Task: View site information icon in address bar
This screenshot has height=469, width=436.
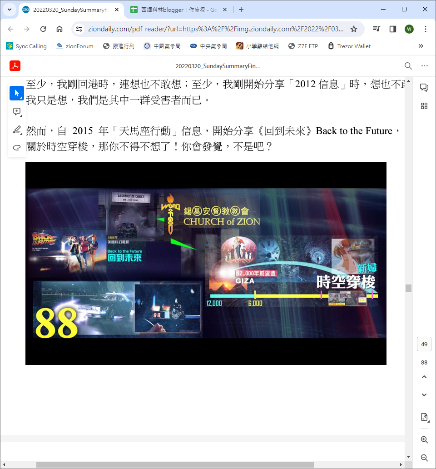Action: (79, 29)
